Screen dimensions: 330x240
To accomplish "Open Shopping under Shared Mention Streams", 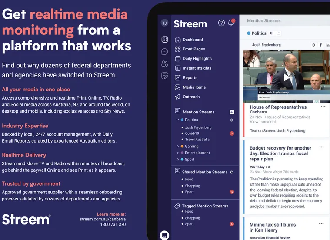I will point(192,186).
